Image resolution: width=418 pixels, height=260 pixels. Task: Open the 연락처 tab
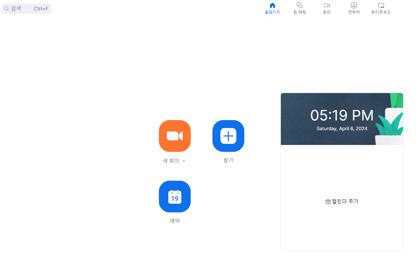354,9
